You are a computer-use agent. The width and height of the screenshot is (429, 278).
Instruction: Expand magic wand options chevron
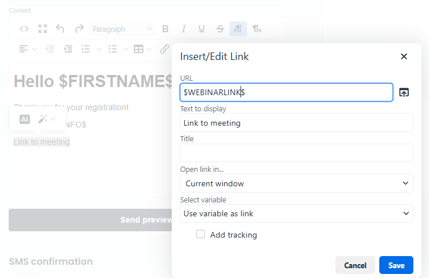[53, 119]
